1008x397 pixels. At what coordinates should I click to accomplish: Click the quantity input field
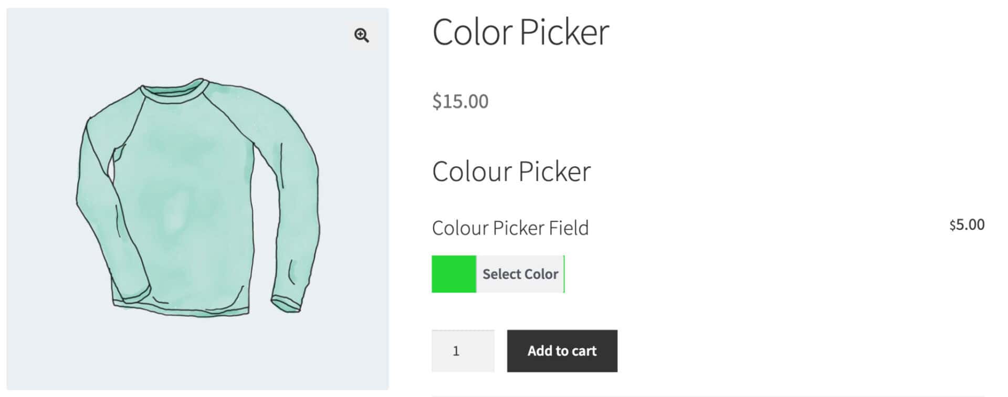click(463, 351)
